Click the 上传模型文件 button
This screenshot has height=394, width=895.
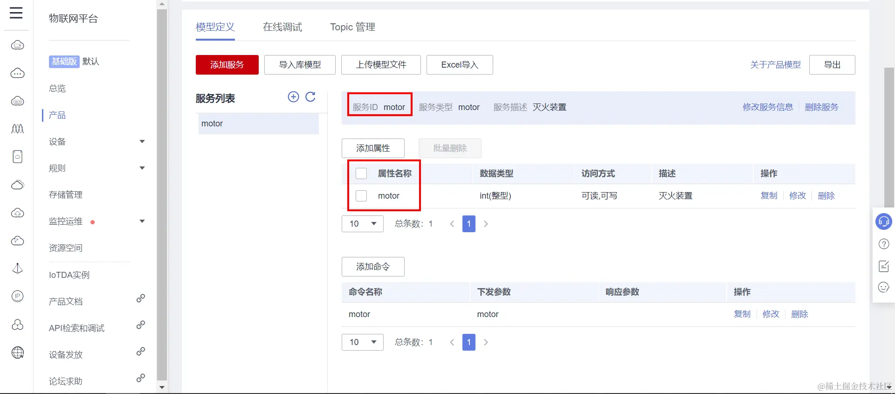pos(381,65)
